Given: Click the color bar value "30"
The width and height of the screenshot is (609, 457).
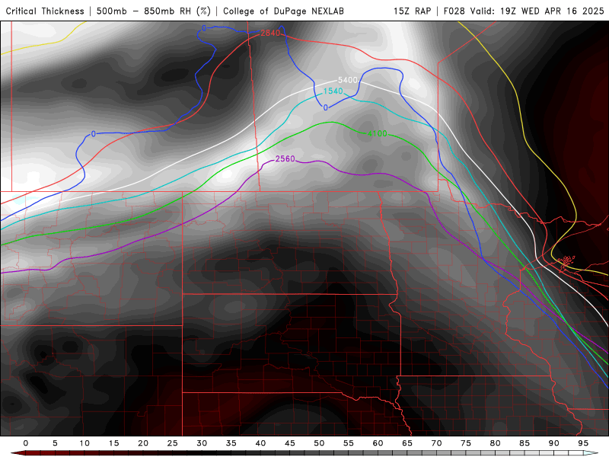Looking at the screenshot, I should 202,443.
